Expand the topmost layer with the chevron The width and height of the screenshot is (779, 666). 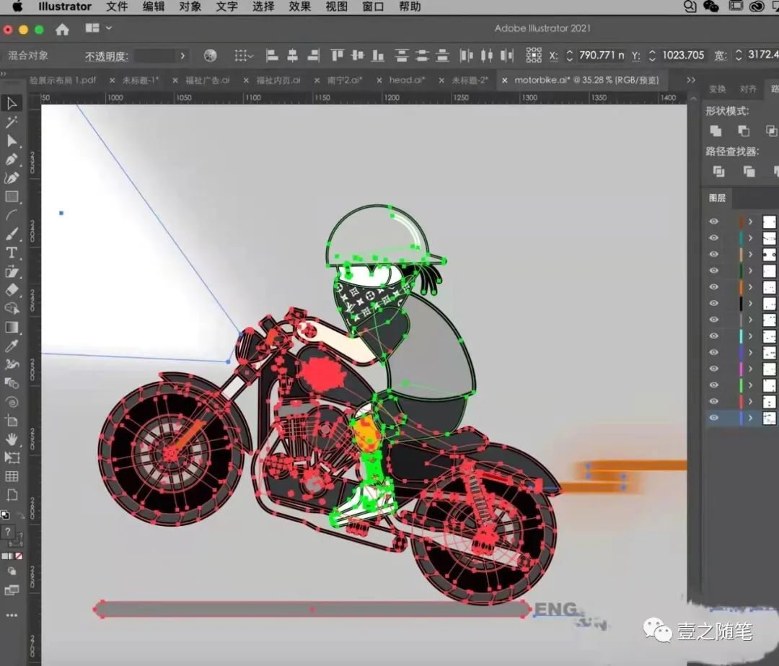750,222
